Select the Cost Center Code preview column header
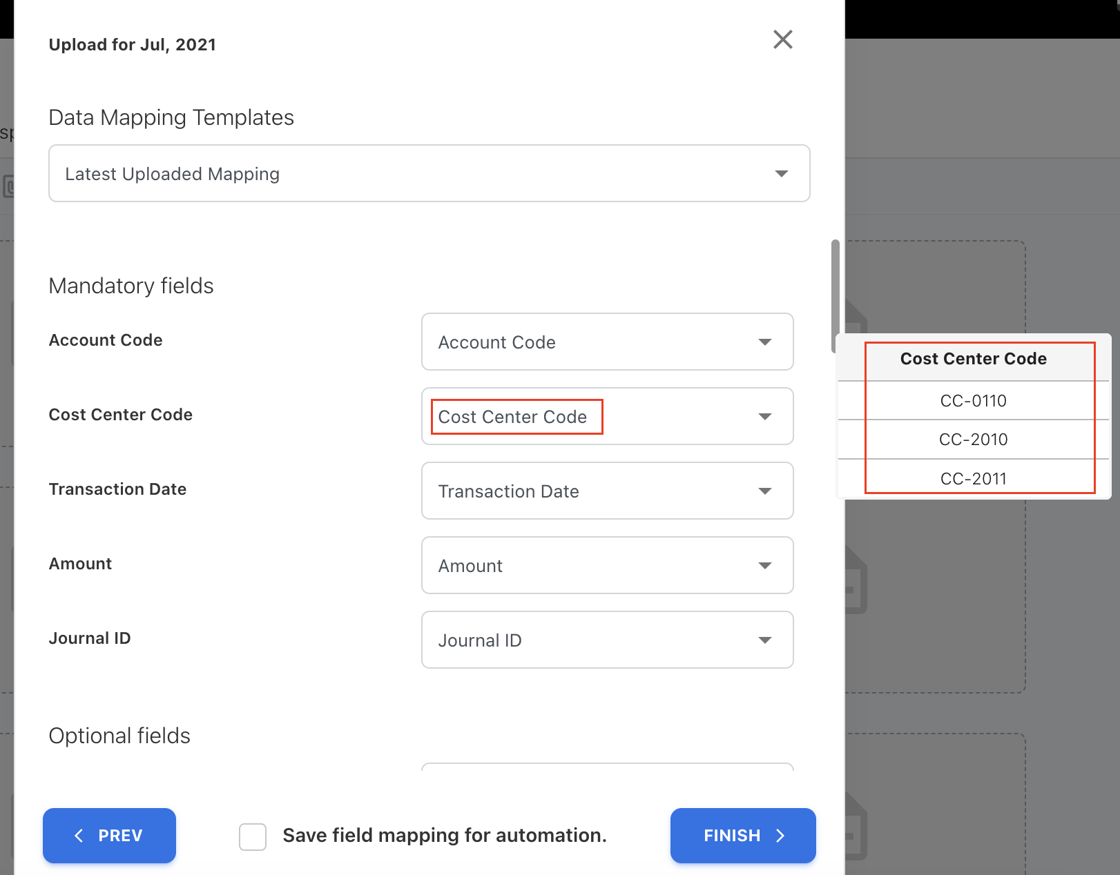Image resolution: width=1120 pixels, height=875 pixels. point(973,359)
